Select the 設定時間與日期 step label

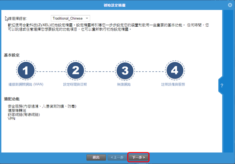[75, 84]
